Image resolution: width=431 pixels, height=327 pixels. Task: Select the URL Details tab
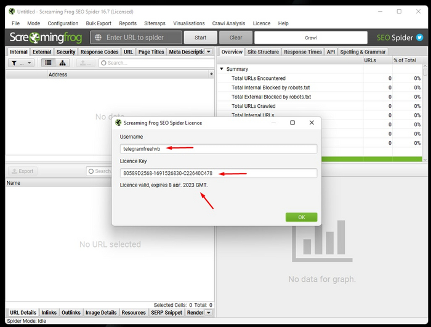(x=23, y=312)
